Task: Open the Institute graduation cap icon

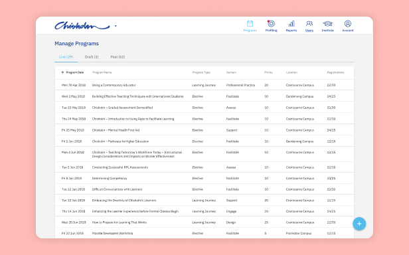Action: pos(327,24)
